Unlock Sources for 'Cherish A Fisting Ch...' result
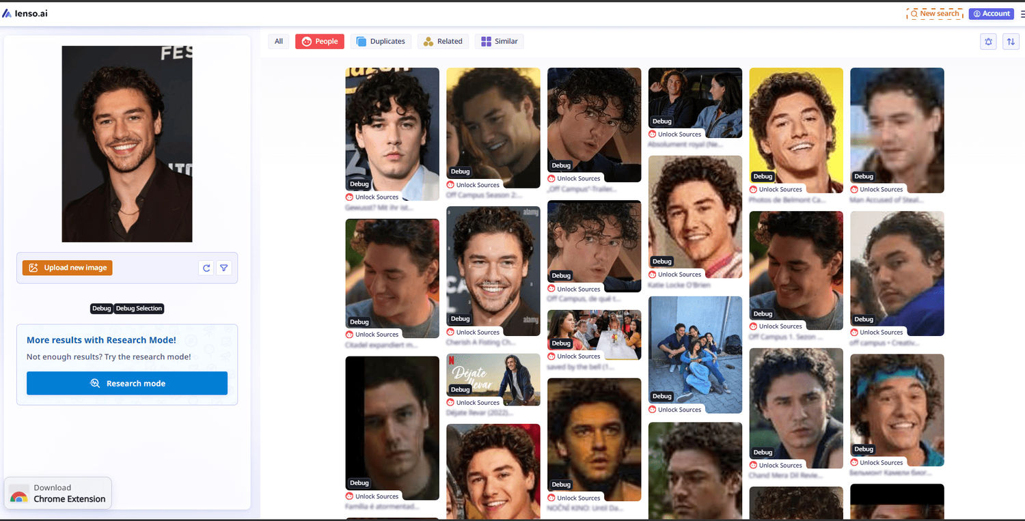1025x521 pixels. pos(474,333)
